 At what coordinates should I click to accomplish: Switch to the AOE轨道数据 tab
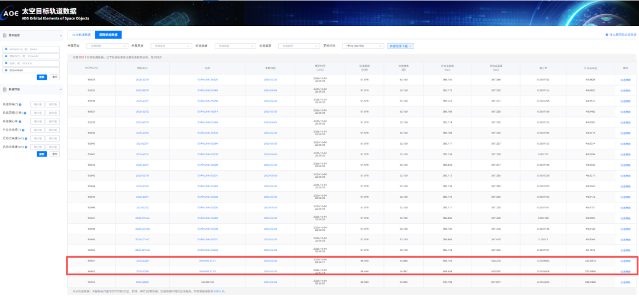[80, 35]
